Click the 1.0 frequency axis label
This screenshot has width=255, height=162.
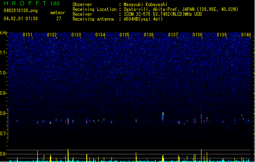4,73
